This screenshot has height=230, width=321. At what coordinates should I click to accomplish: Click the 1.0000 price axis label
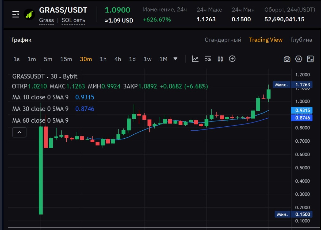[302, 101]
